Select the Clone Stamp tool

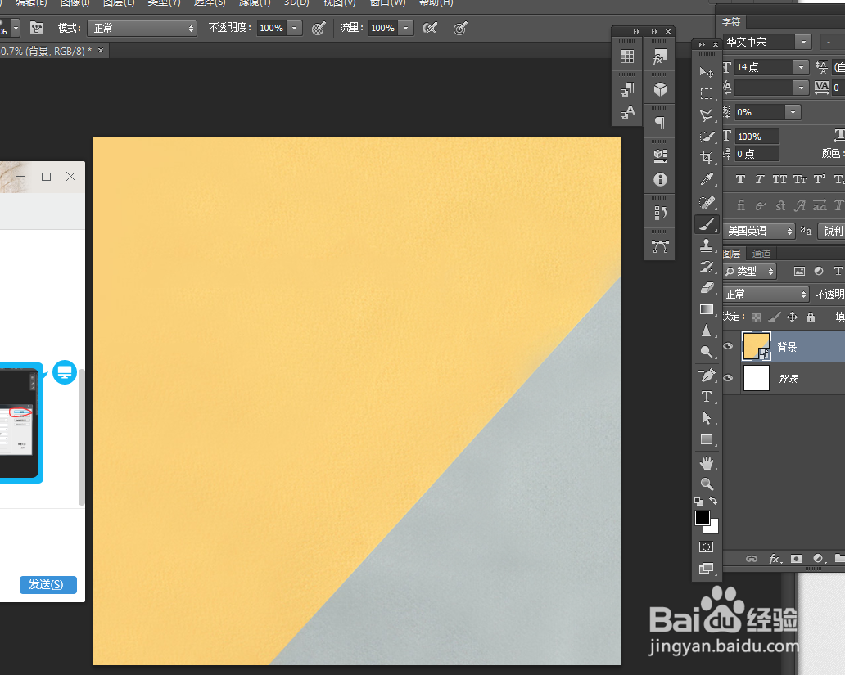(x=707, y=245)
